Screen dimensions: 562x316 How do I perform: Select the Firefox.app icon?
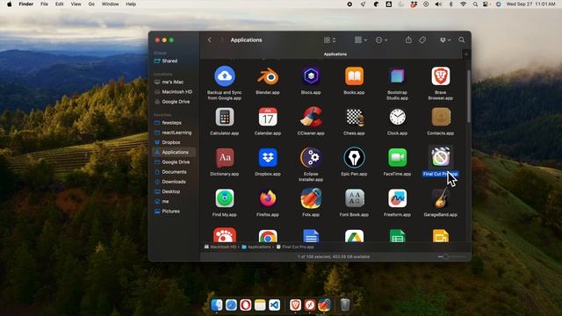268,198
